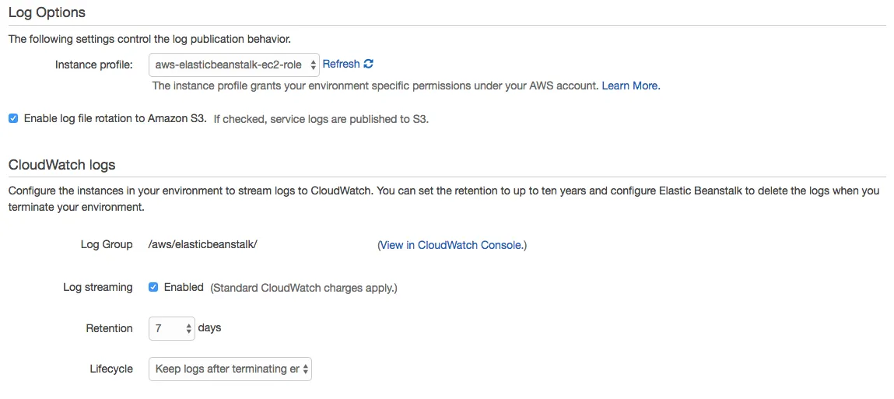Screen dimensions: 894x399
Task: Click the CloudWatch logs section heading
Action: pos(61,165)
